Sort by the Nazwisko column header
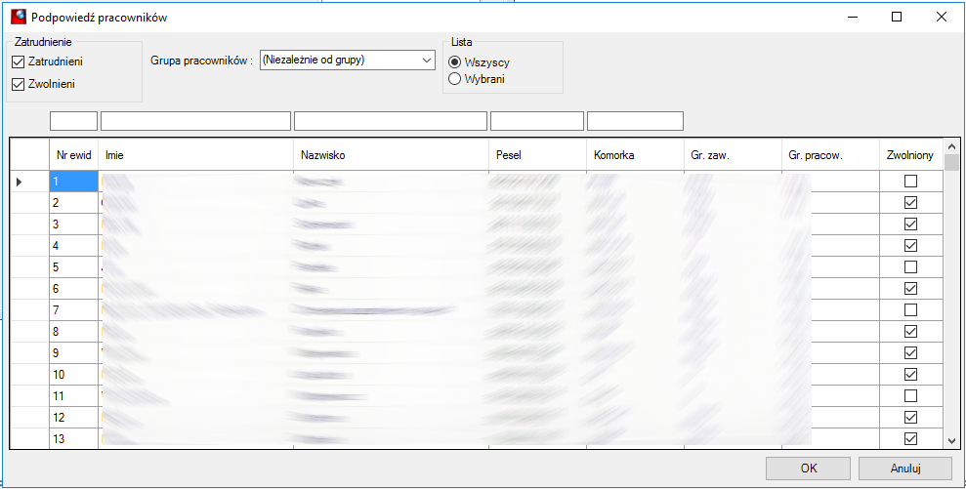 pyautogui.click(x=392, y=155)
